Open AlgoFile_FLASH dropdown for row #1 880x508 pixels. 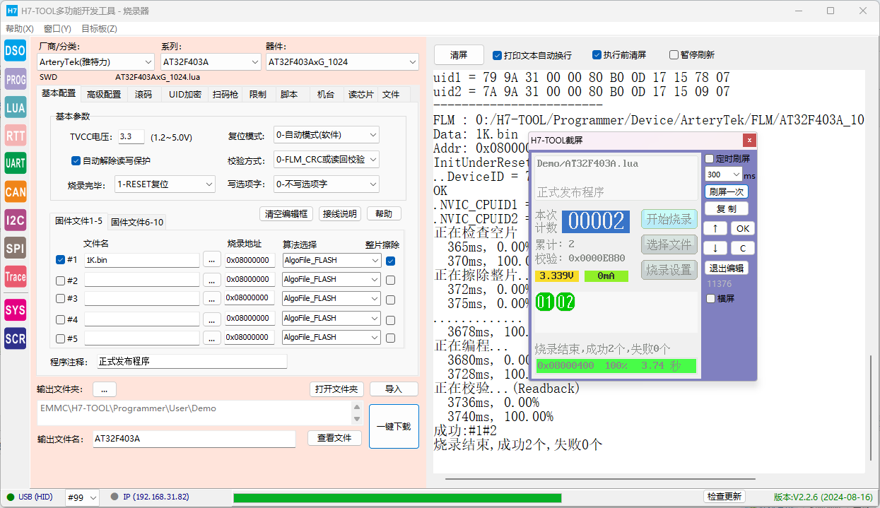pyautogui.click(x=331, y=260)
